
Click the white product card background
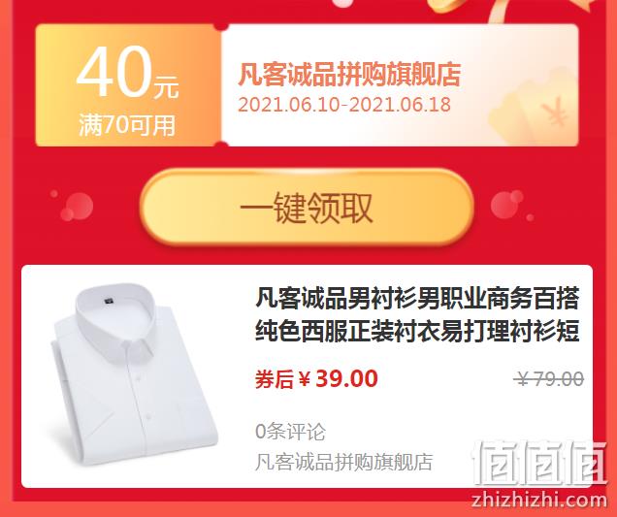(307, 376)
